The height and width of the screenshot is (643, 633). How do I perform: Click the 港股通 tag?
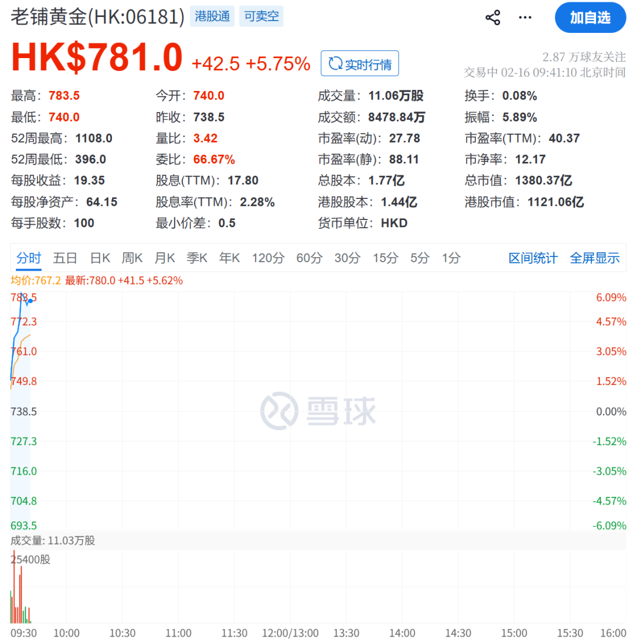coord(212,16)
